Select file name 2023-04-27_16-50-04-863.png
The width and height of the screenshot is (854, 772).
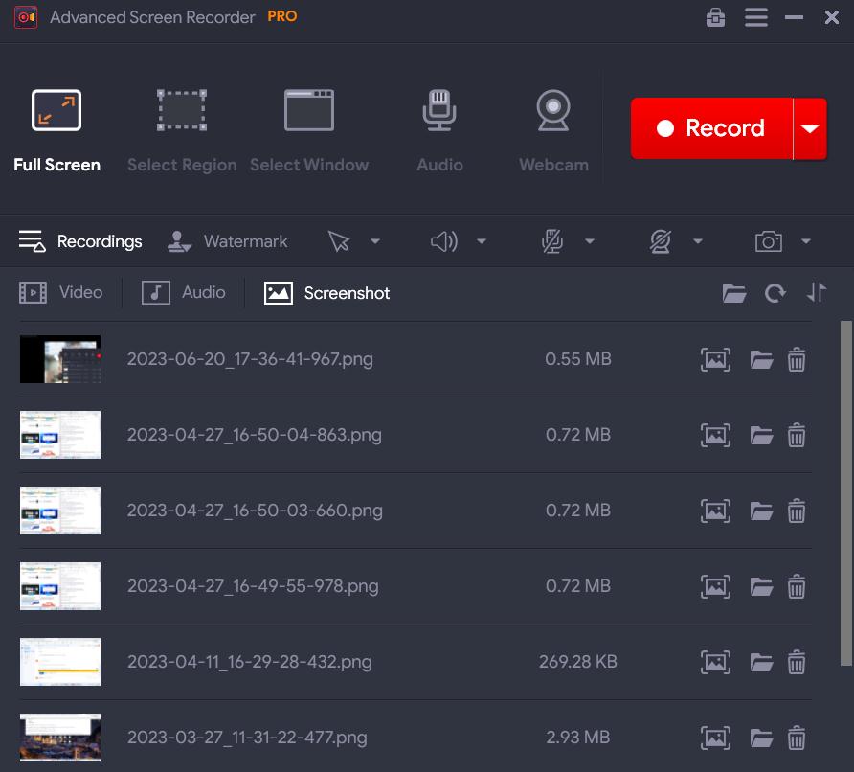[255, 435]
